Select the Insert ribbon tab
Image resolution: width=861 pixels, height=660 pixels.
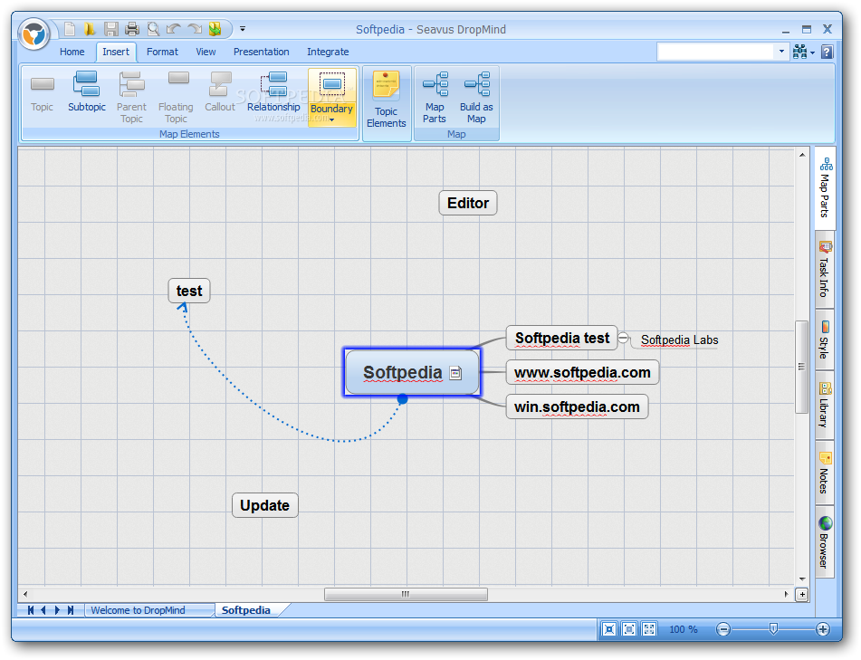pos(116,52)
